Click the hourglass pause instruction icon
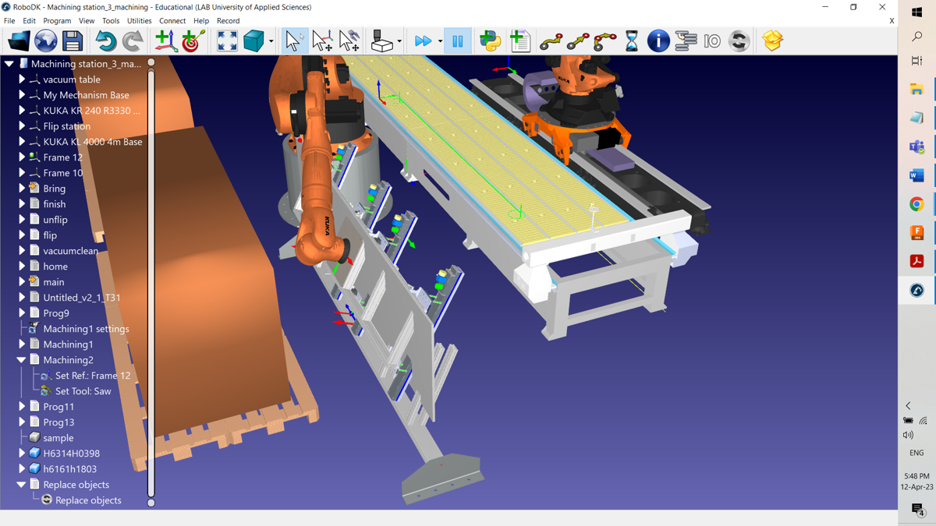936x526 pixels. pyautogui.click(x=632, y=41)
